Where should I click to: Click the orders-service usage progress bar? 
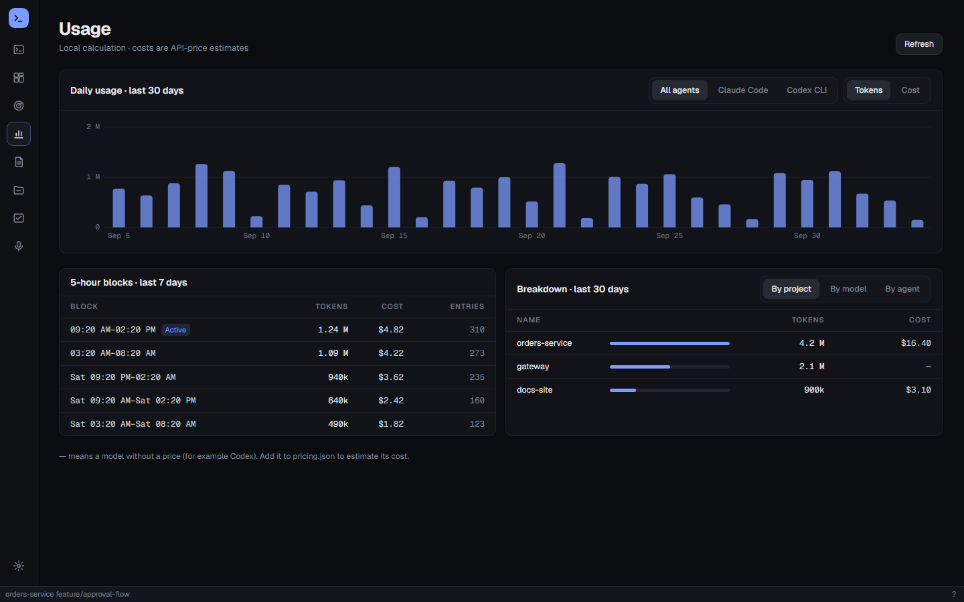tap(669, 343)
